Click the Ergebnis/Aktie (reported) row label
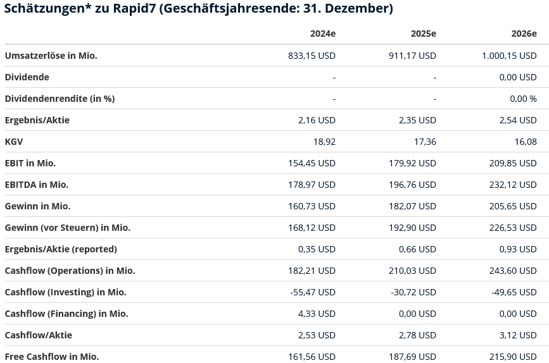 pos(61,249)
